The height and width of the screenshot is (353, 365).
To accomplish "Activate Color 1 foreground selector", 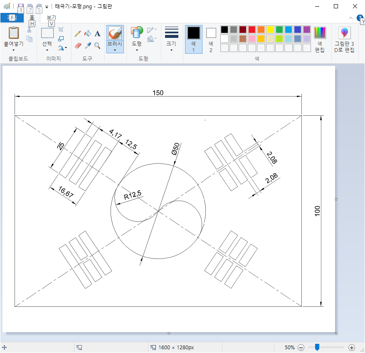I will pyautogui.click(x=193, y=39).
